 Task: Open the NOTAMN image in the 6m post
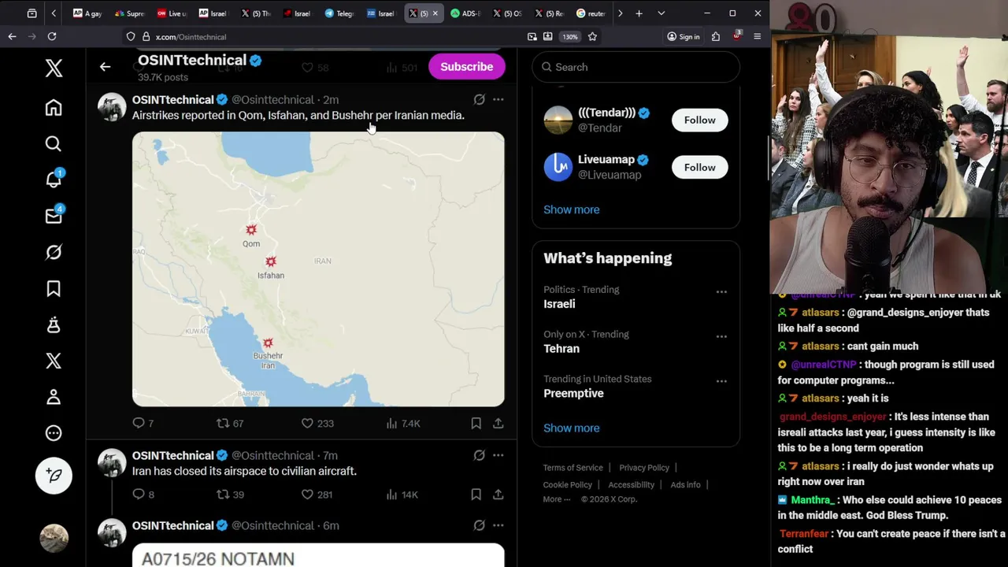click(x=318, y=555)
